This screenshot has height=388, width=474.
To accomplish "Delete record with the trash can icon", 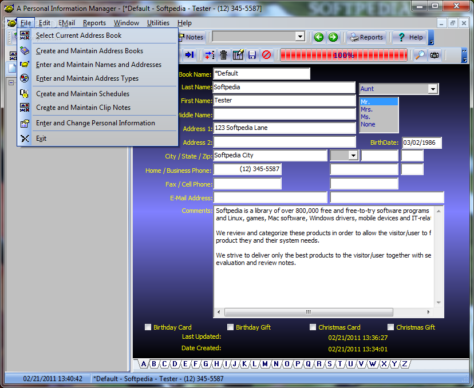I will [x=223, y=55].
